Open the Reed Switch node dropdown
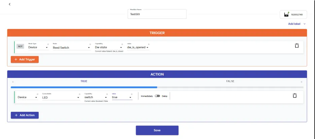Viewport: 315px width, 139px height. pos(71,48)
